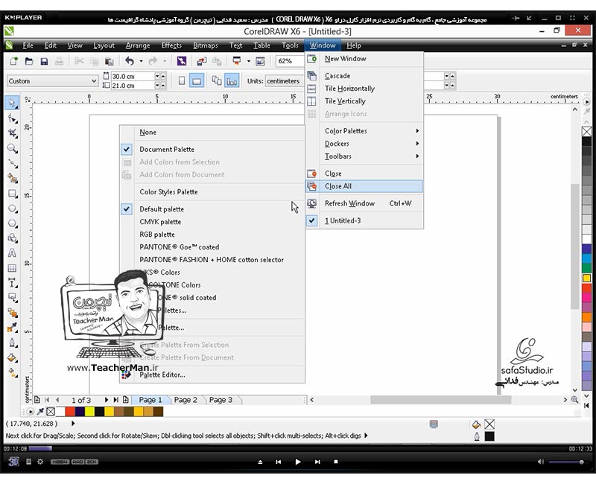Viewport: 596px width, 484px height.
Task: Click the New document icon
Action: tap(13, 61)
